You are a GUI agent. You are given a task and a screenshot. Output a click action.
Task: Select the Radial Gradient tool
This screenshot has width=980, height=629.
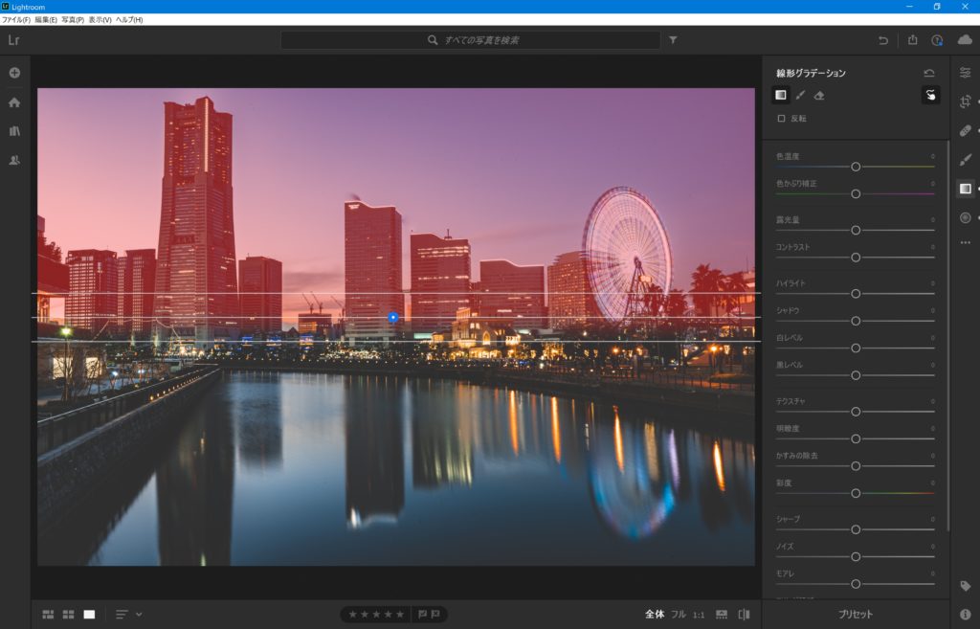click(x=965, y=217)
